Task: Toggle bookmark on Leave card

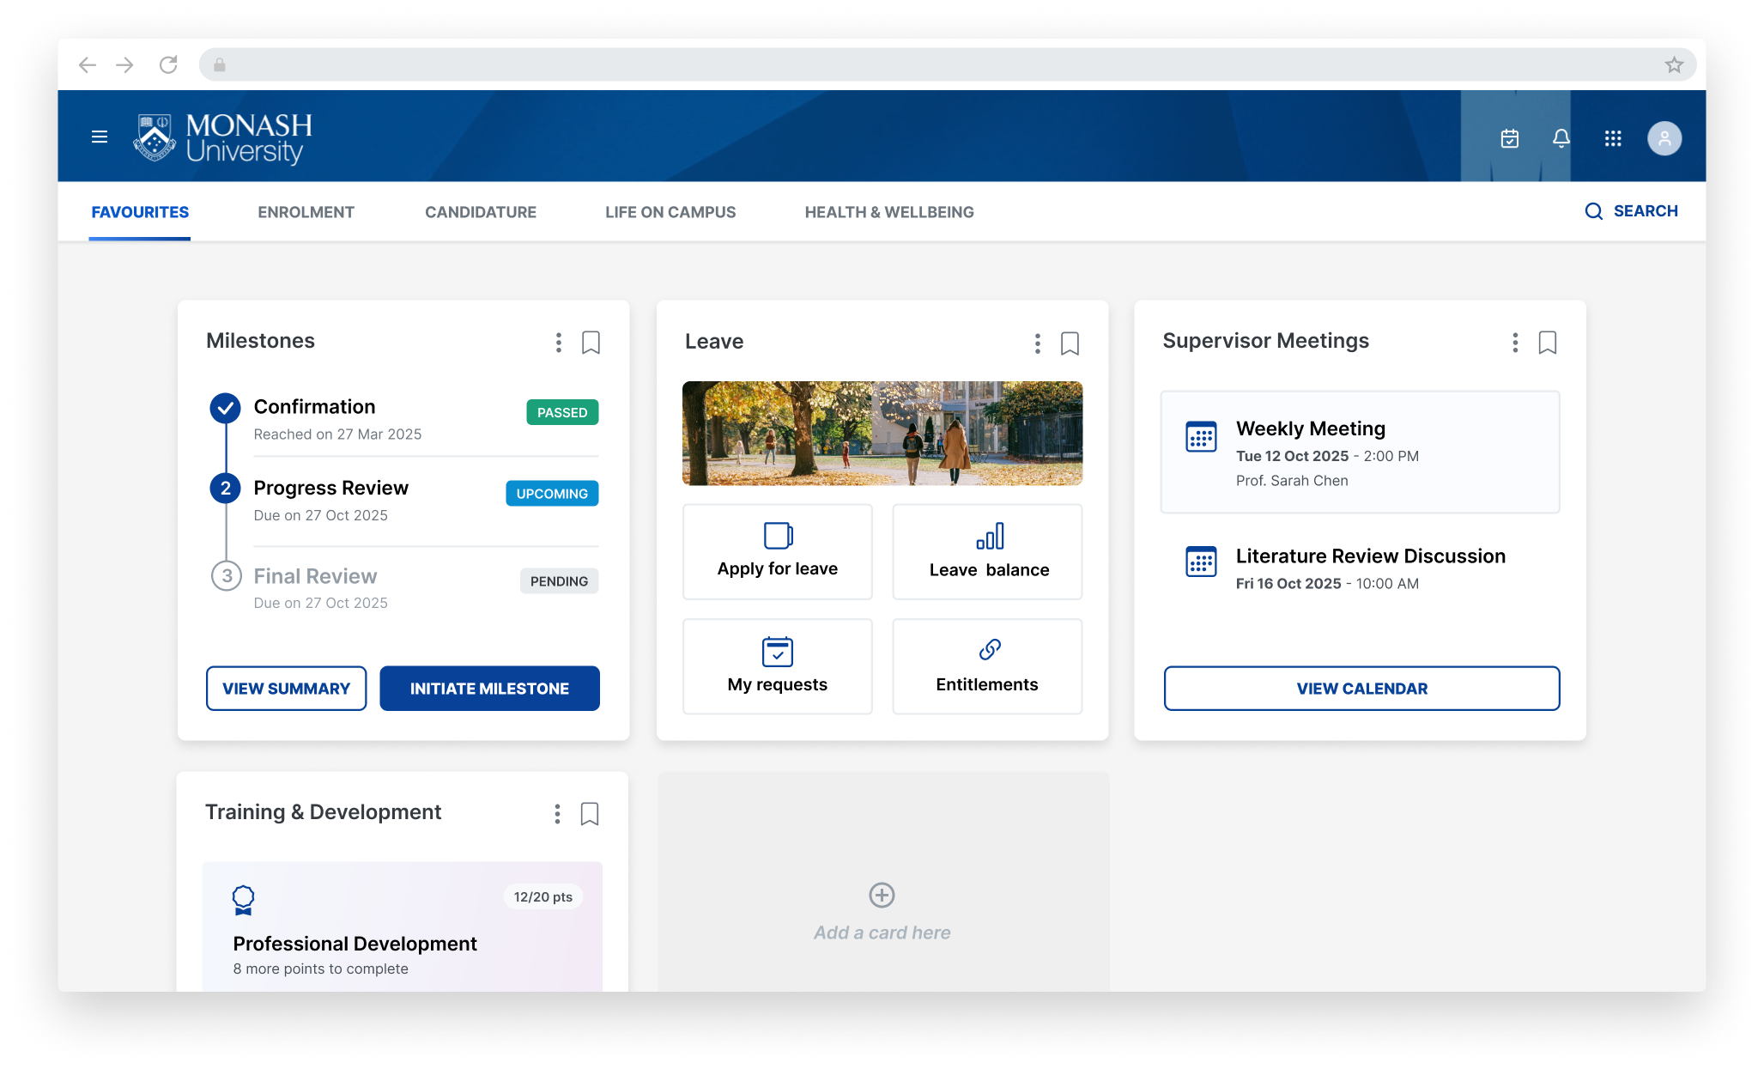Action: tap(1070, 343)
